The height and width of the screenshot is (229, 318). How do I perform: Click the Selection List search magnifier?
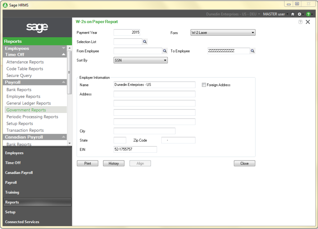tap(145, 42)
